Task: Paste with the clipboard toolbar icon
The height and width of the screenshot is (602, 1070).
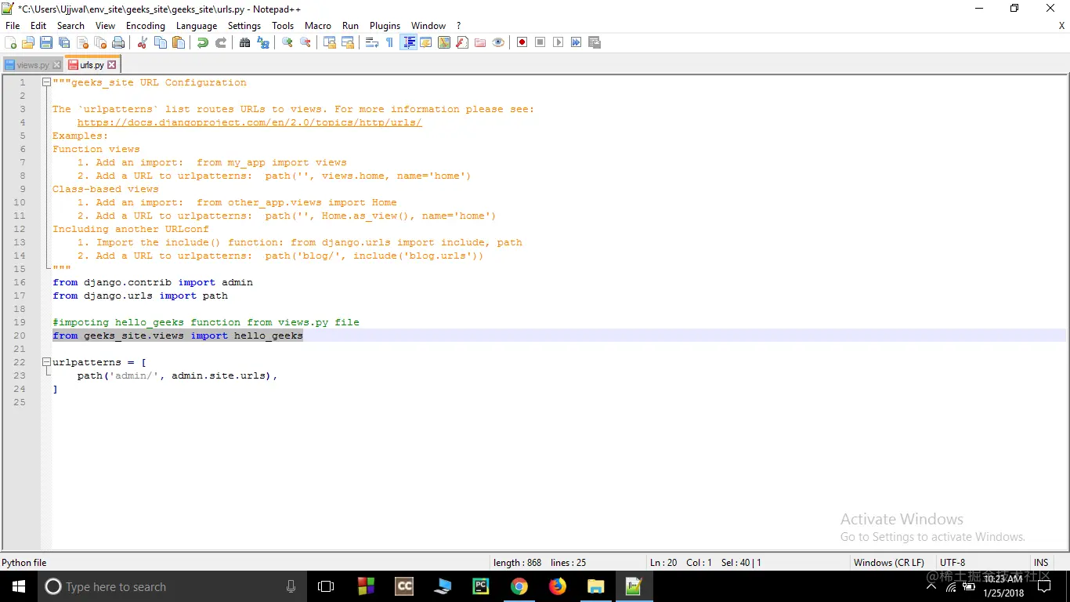Action: coord(179,42)
